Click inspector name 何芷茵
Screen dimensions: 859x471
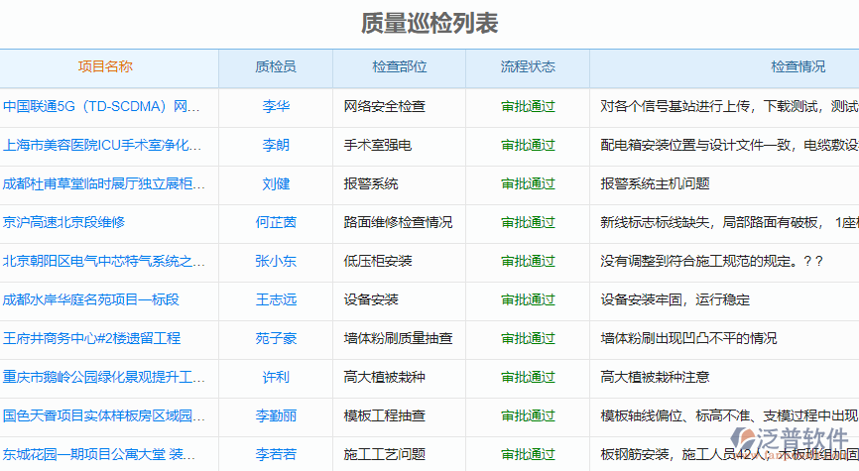[276, 222]
